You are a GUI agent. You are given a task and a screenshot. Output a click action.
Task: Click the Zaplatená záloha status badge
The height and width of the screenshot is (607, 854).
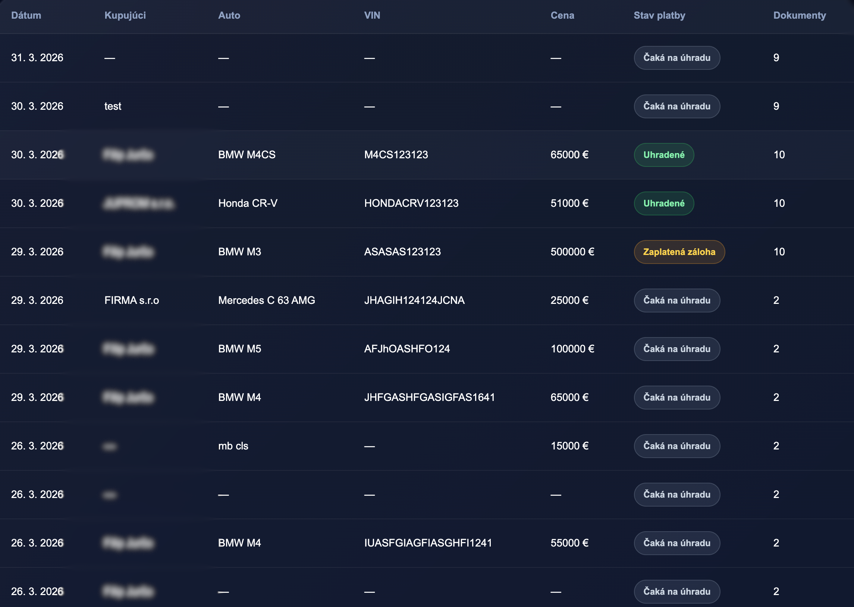pos(679,252)
